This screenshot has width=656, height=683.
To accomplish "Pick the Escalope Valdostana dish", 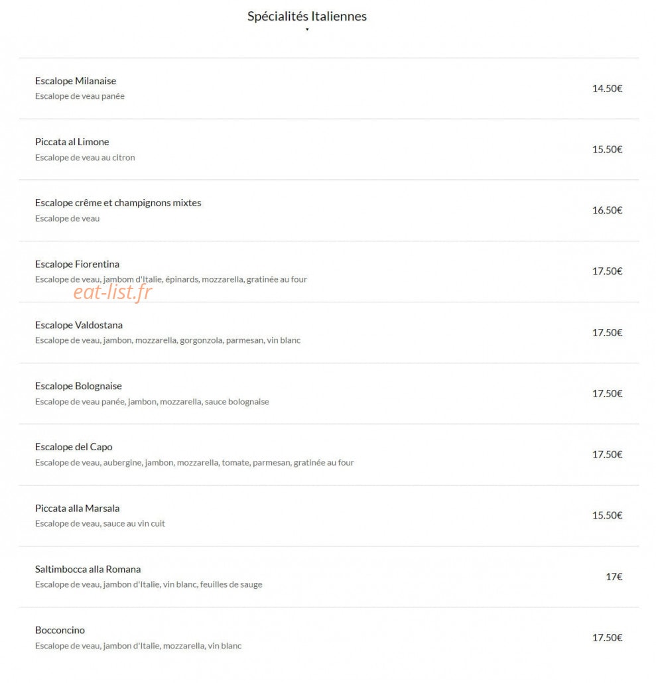I will pyautogui.click(x=329, y=332).
